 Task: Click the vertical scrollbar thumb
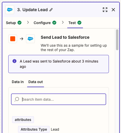[117, 40]
